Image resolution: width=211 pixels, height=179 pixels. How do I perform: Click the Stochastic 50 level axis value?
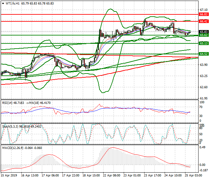point(201,134)
